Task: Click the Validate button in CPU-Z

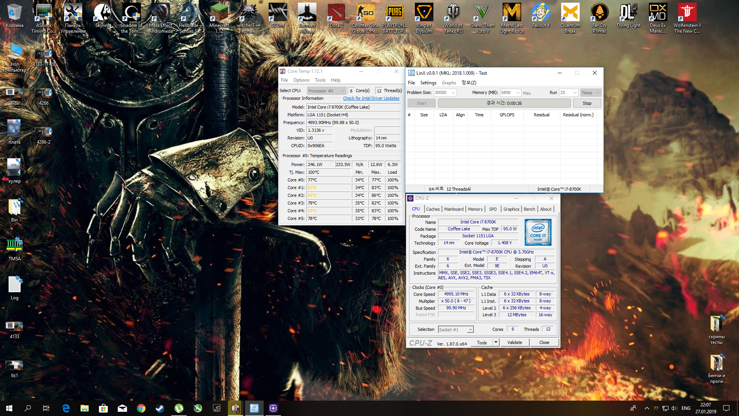Action: point(514,342)
